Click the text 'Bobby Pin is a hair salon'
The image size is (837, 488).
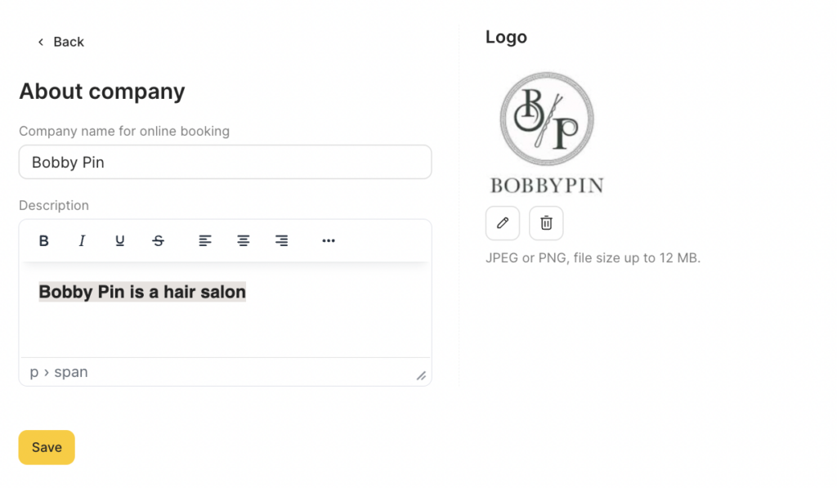[142, 292]
